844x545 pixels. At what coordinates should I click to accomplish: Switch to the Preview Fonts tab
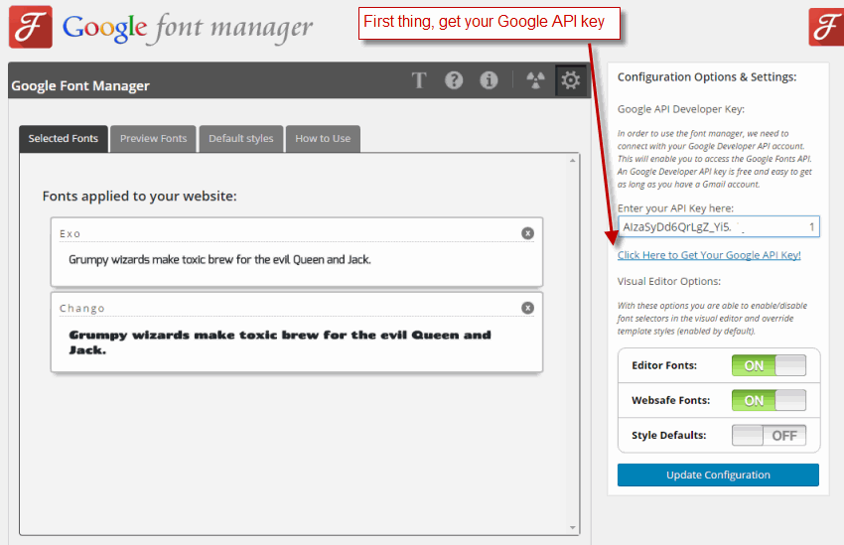coord(153,138)
